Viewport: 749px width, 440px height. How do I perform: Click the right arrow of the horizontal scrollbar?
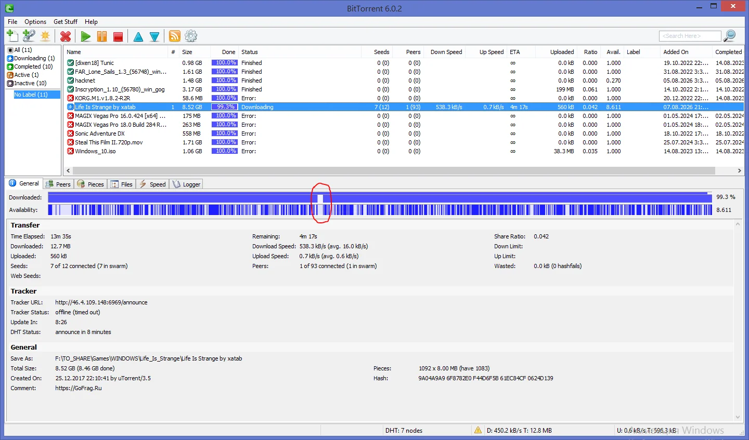(739, 170)
